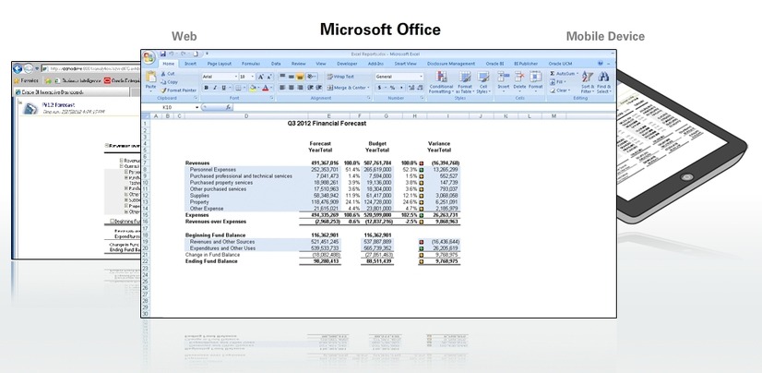Undo the last action in the Quick Access toolbar
This screenshot has height=373, width=762.
[x=172, y=54]
